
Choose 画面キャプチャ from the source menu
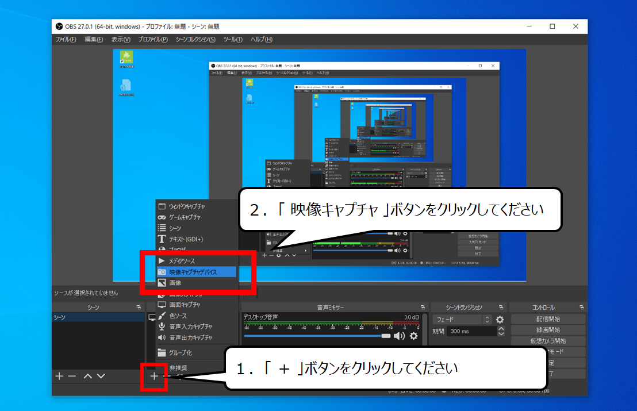[197, 305]
